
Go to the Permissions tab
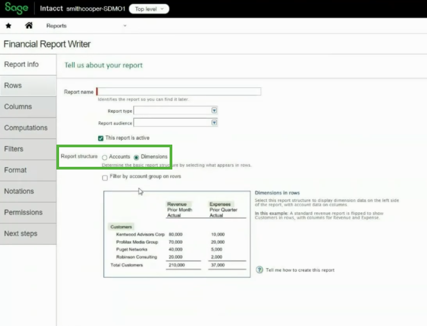(28, 212)
